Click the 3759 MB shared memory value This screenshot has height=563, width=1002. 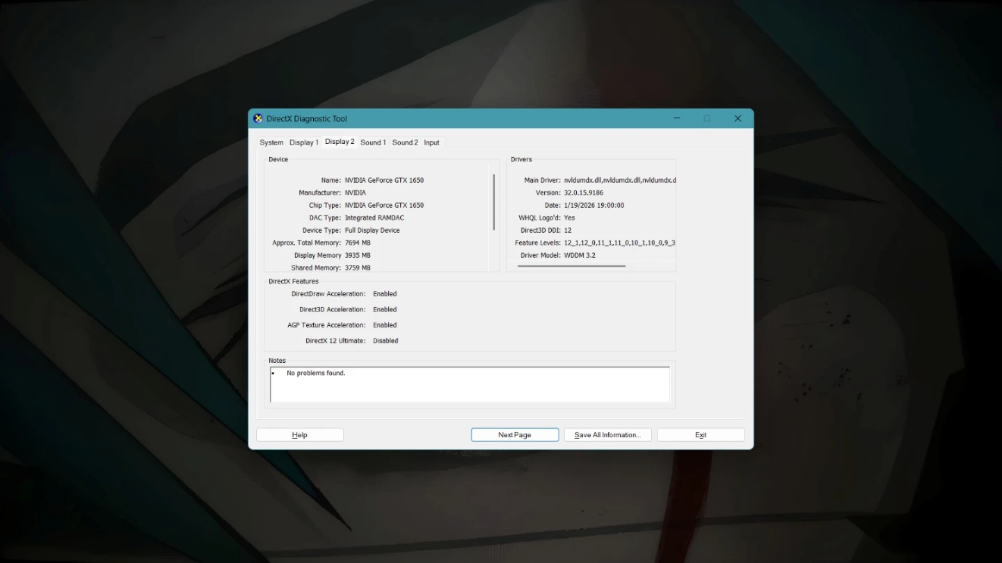click(x=358, y=268)
